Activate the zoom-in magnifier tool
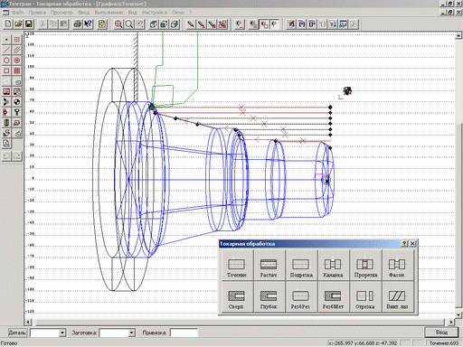 pyautogui.click(x=118, y=24)
